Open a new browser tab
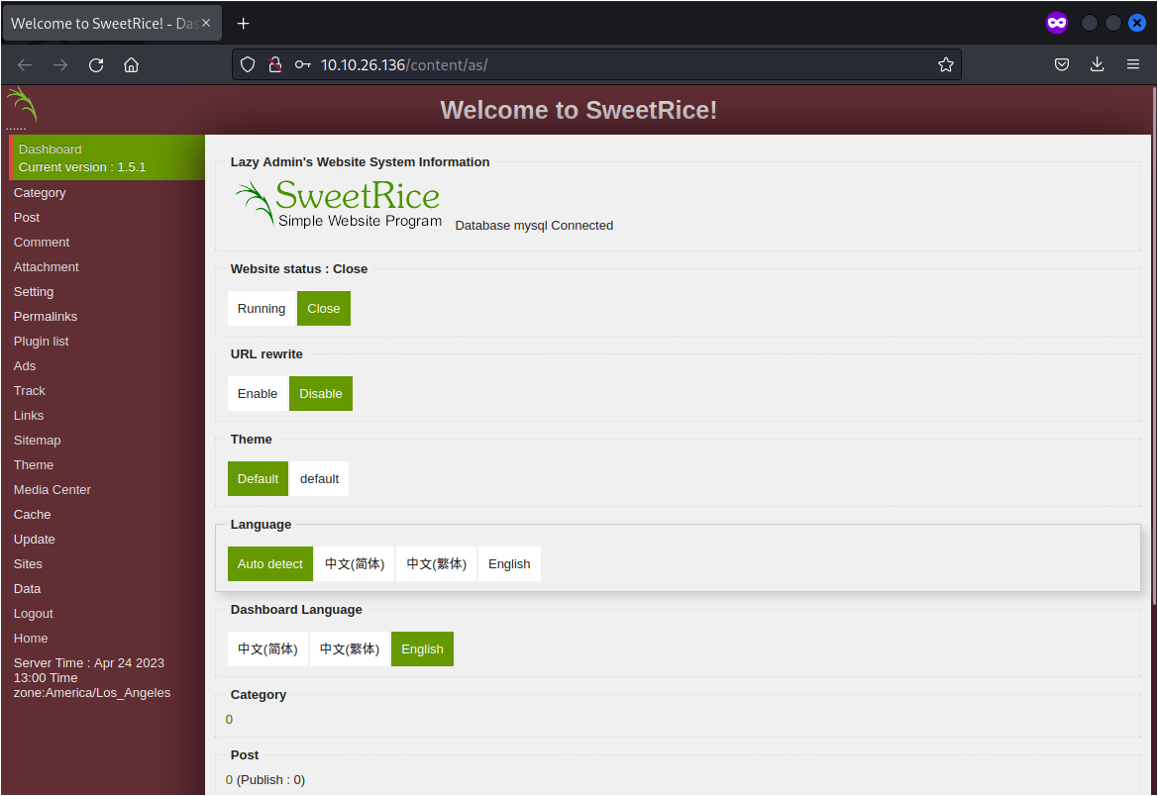 point(244,23)
